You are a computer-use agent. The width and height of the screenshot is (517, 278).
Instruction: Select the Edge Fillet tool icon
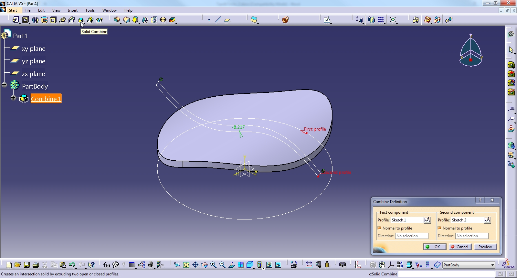[x=116, y=20]
